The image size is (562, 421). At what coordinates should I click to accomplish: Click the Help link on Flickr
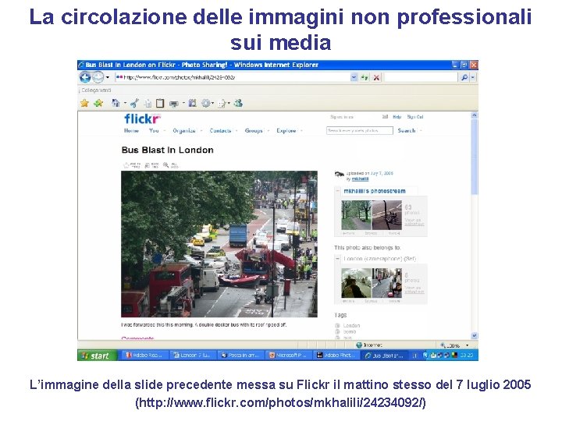(x=397, y=117)
